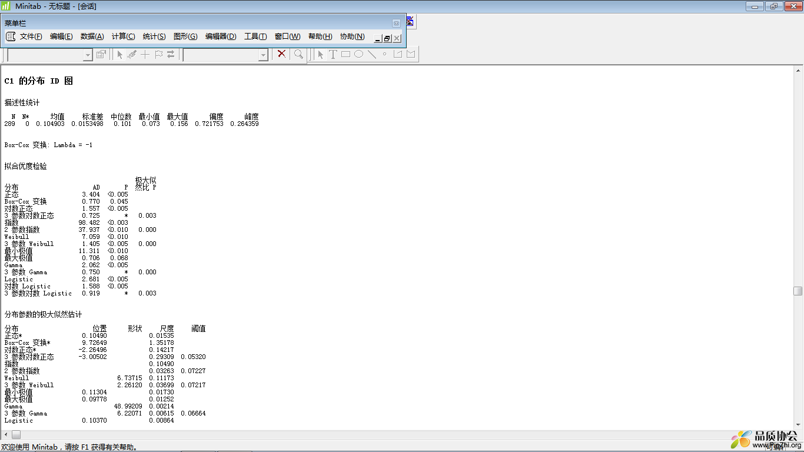Expand the first toolbar combo box dropdown
The width and height of the screenshot is (804, 452).
point(88,55)
